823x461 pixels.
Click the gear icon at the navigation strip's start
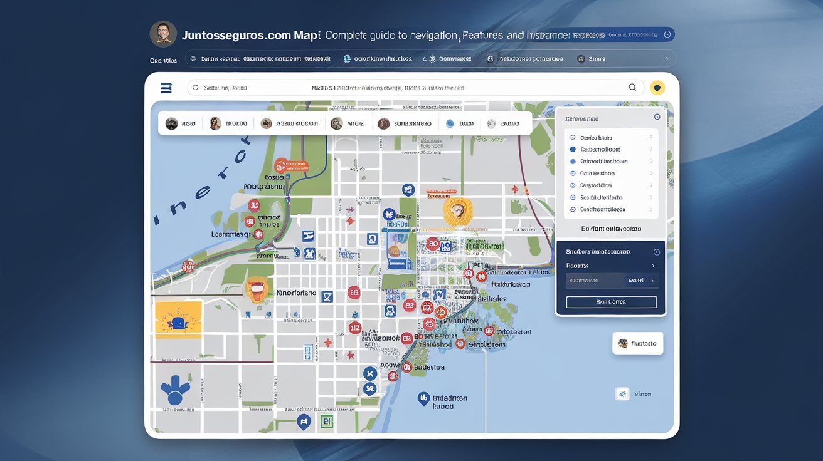pyautogui.click(x=193, y=58)
